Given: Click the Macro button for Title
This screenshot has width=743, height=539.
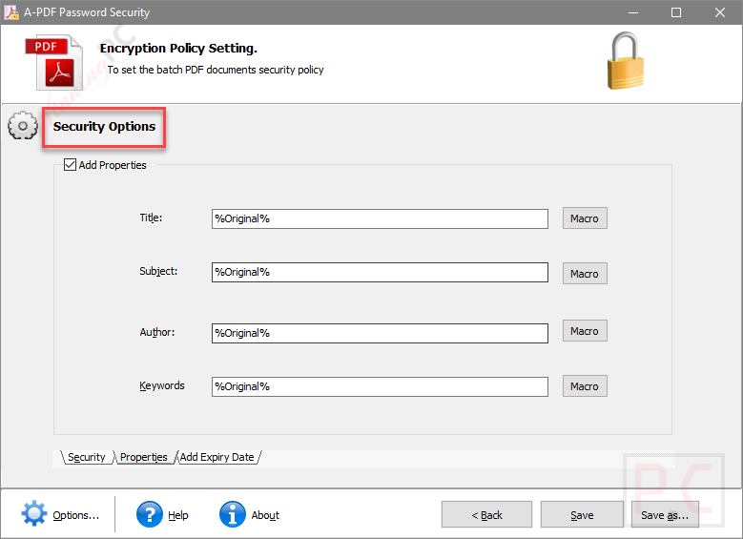Looking at the screenshot, I should [x=585, y=218].
